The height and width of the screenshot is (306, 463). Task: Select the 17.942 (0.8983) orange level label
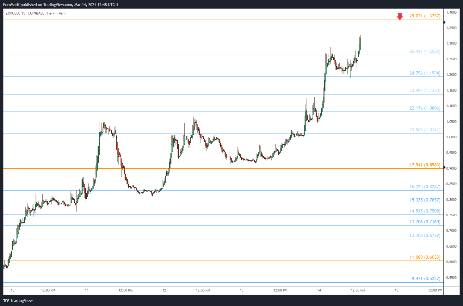(425, 165)
